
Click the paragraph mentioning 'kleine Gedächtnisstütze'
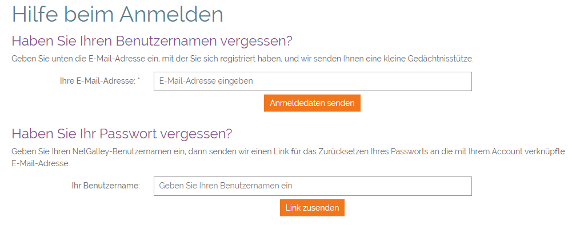243,59
